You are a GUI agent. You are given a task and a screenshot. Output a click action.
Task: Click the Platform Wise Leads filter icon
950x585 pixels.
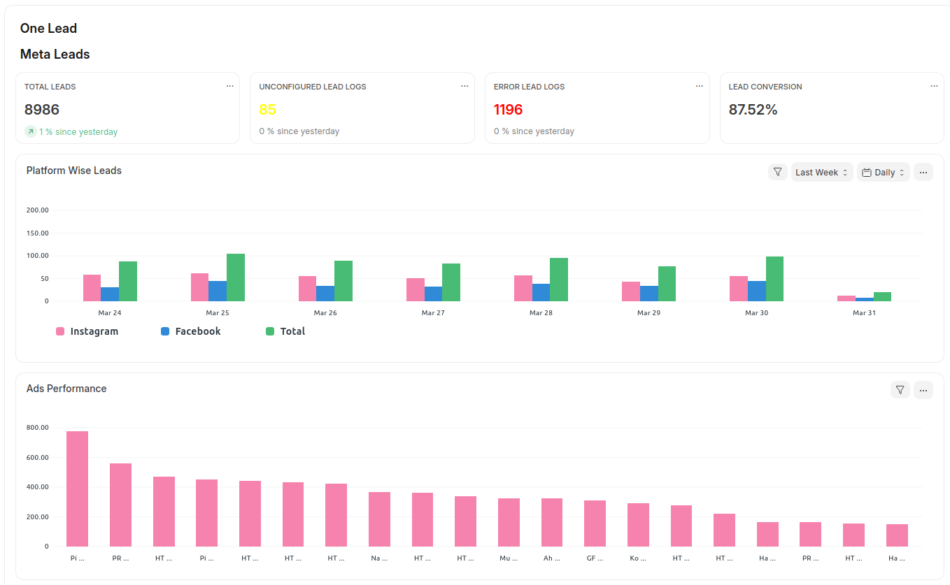pos(778,172)
